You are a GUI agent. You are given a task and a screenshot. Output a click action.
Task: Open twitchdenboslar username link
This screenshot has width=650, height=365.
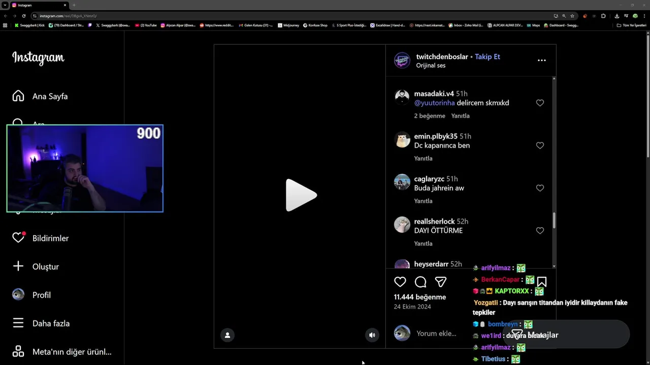(442, 57)
